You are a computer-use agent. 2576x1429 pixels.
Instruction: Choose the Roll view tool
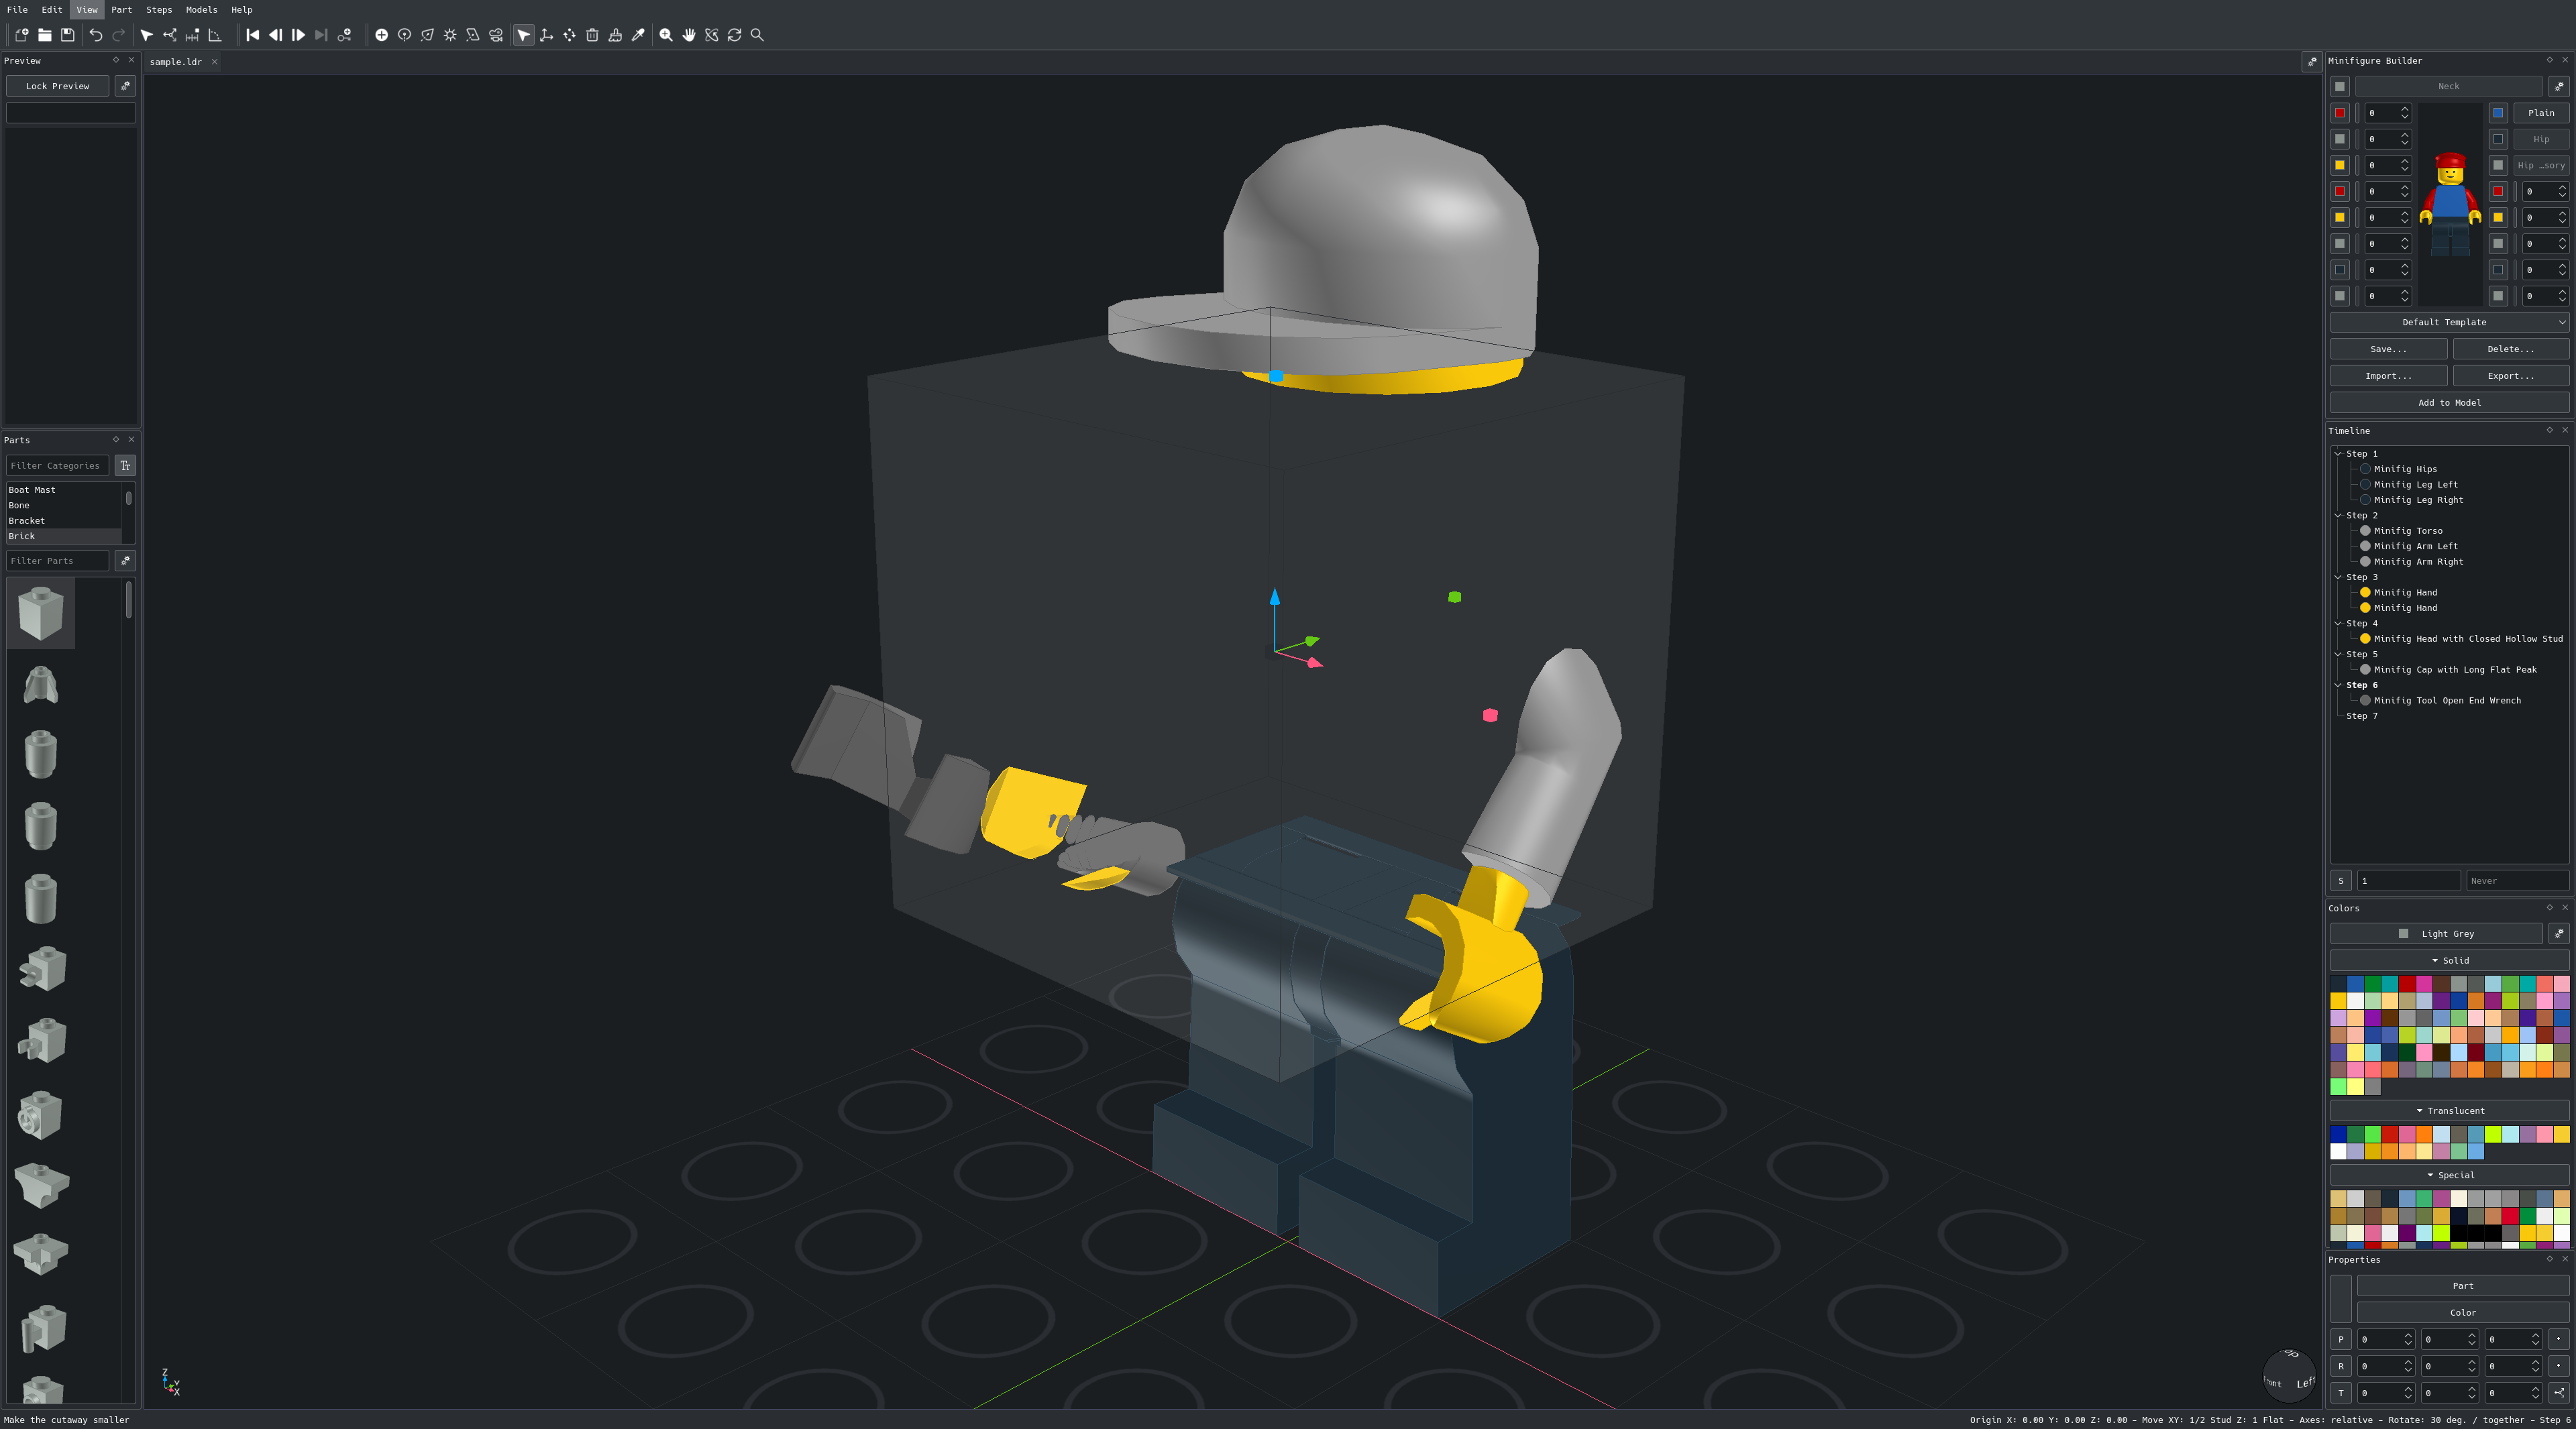pos(735,35)
